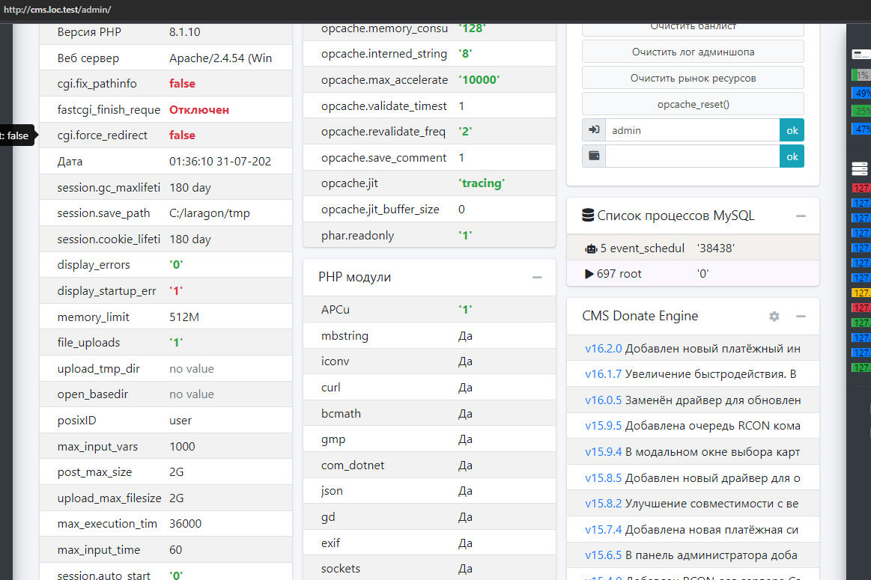Image resolution: width=871 pixels, height=580 pixels.
Task: Collapse the PHP модули panel
Action: [x=537, y=278]
